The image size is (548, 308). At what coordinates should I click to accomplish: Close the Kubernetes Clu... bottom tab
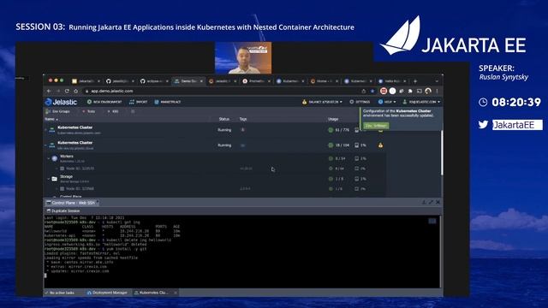[176, 293]
